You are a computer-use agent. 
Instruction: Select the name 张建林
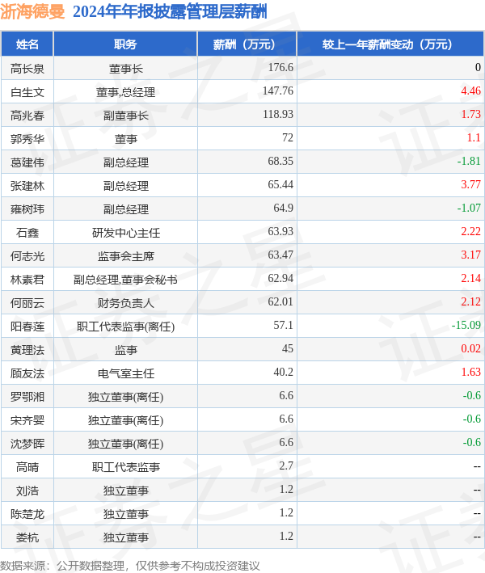[x=27, y=185]
